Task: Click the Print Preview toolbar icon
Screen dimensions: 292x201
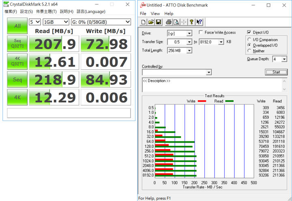Action: point(176,22)
